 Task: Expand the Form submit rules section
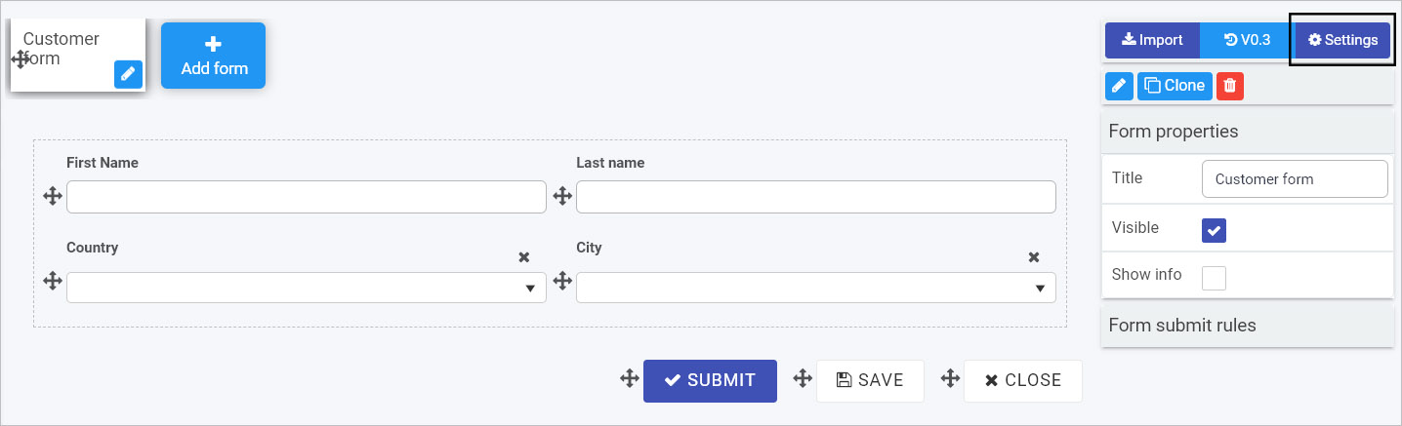(1248, 326)
